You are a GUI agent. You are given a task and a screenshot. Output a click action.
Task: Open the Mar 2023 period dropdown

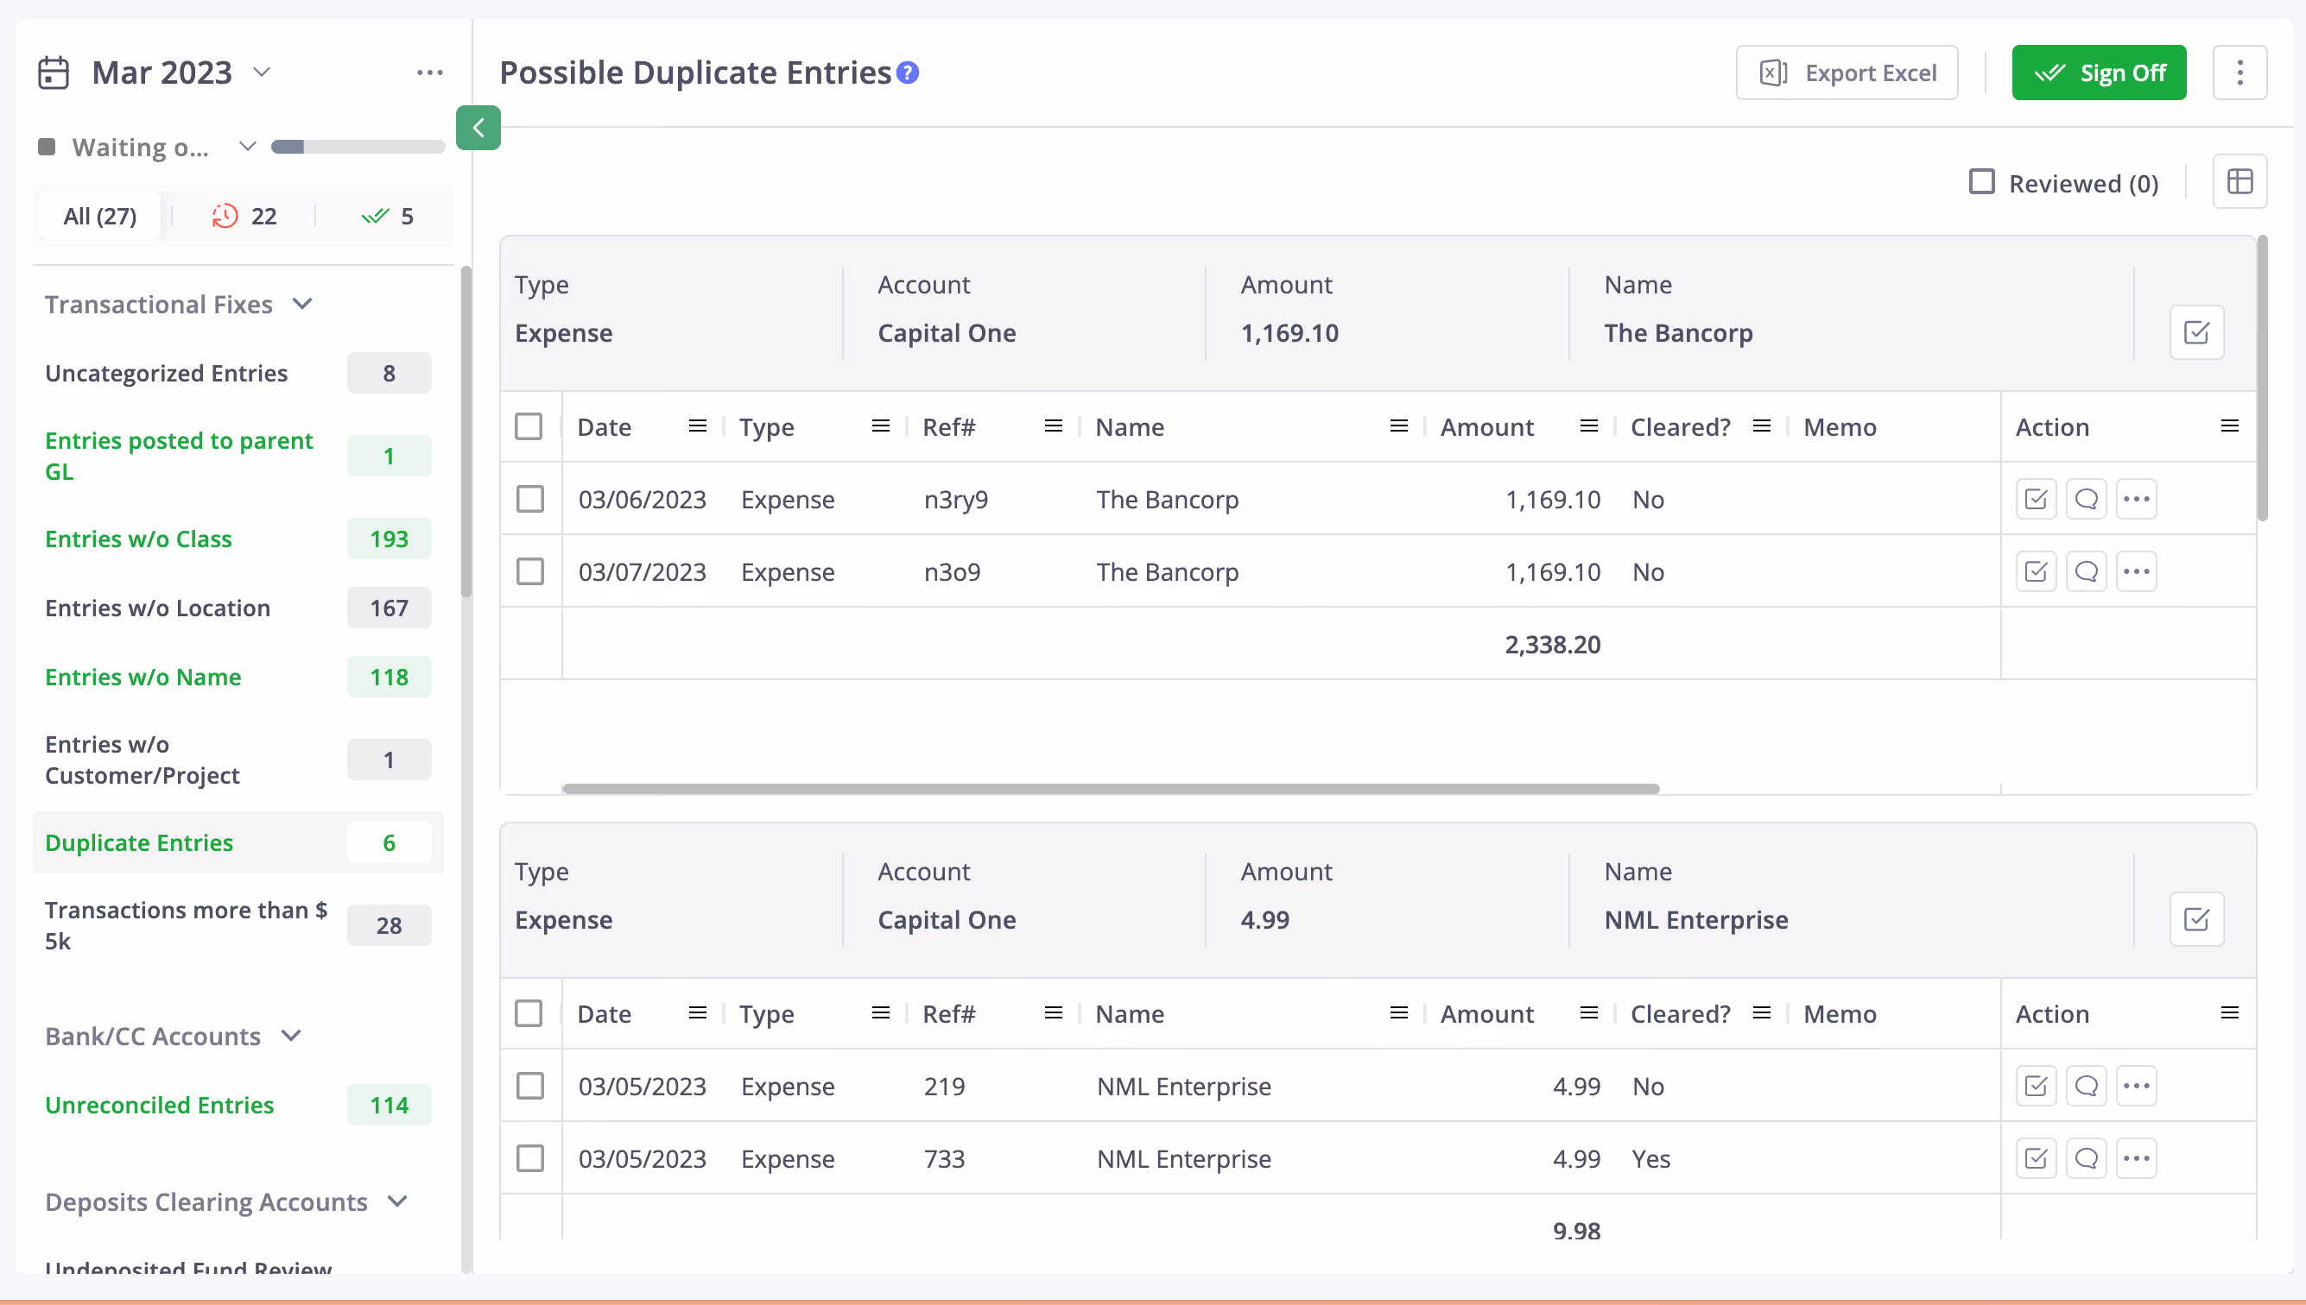coord(262,72)
